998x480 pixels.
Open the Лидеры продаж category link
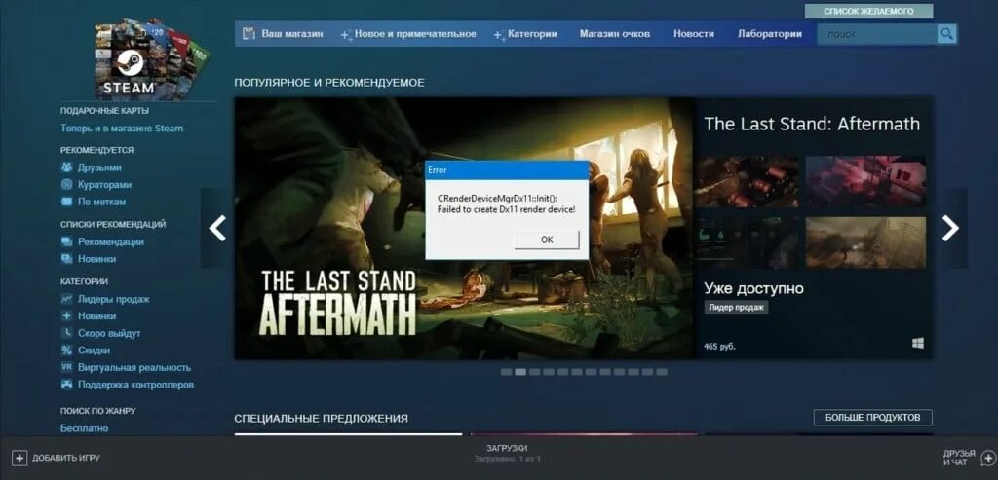pyautogui.click(x=114, y=299)
